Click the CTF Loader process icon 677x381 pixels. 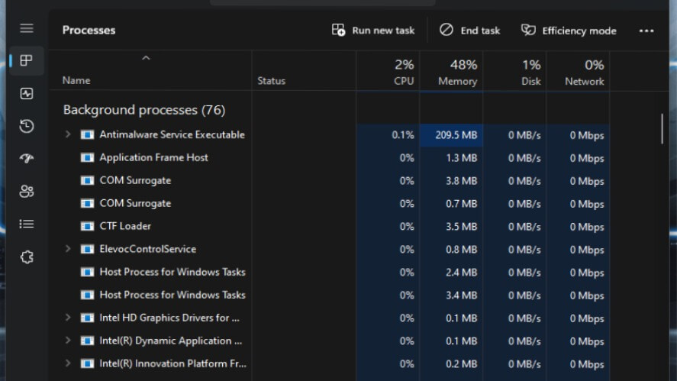click(87, 226)
